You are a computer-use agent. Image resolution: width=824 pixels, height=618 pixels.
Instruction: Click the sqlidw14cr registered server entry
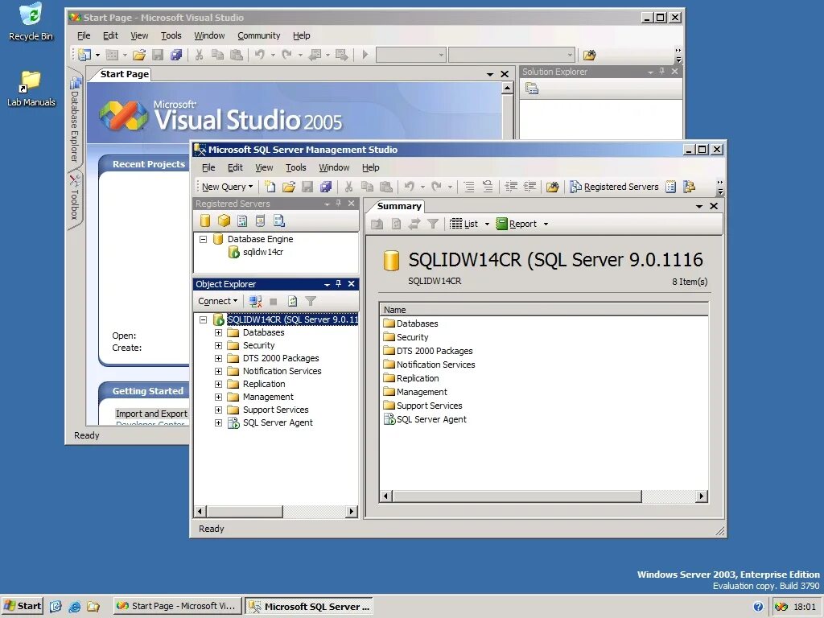click(x=263, y=252)
